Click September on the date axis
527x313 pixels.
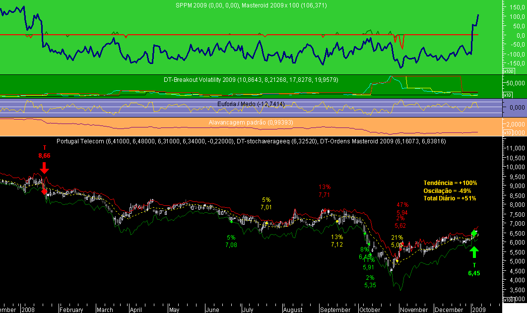pyautogui.click(x=335, y=310)
